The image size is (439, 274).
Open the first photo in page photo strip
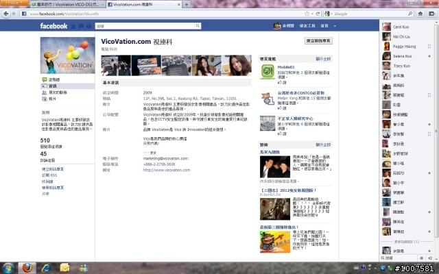[x=116, y=66]
